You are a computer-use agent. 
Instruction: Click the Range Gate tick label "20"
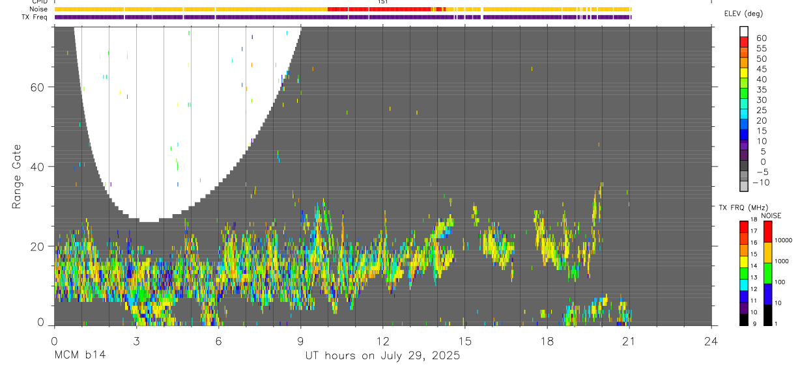click(x=38, y=246)
